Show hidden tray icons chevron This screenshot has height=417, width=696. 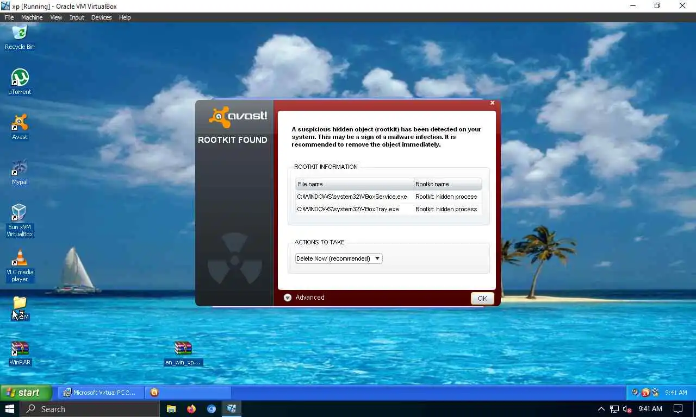[x=601, y=409]
